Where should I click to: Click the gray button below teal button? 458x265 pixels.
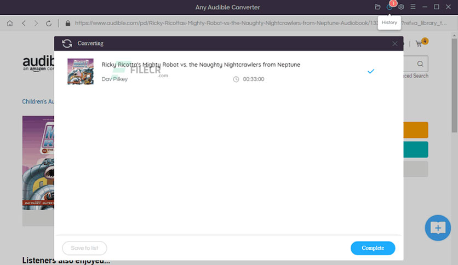click(416, 169)
